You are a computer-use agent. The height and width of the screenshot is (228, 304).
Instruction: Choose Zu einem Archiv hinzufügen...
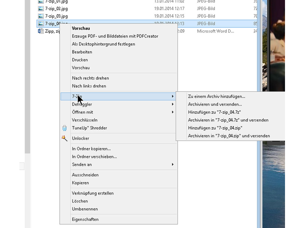point(217,97)
